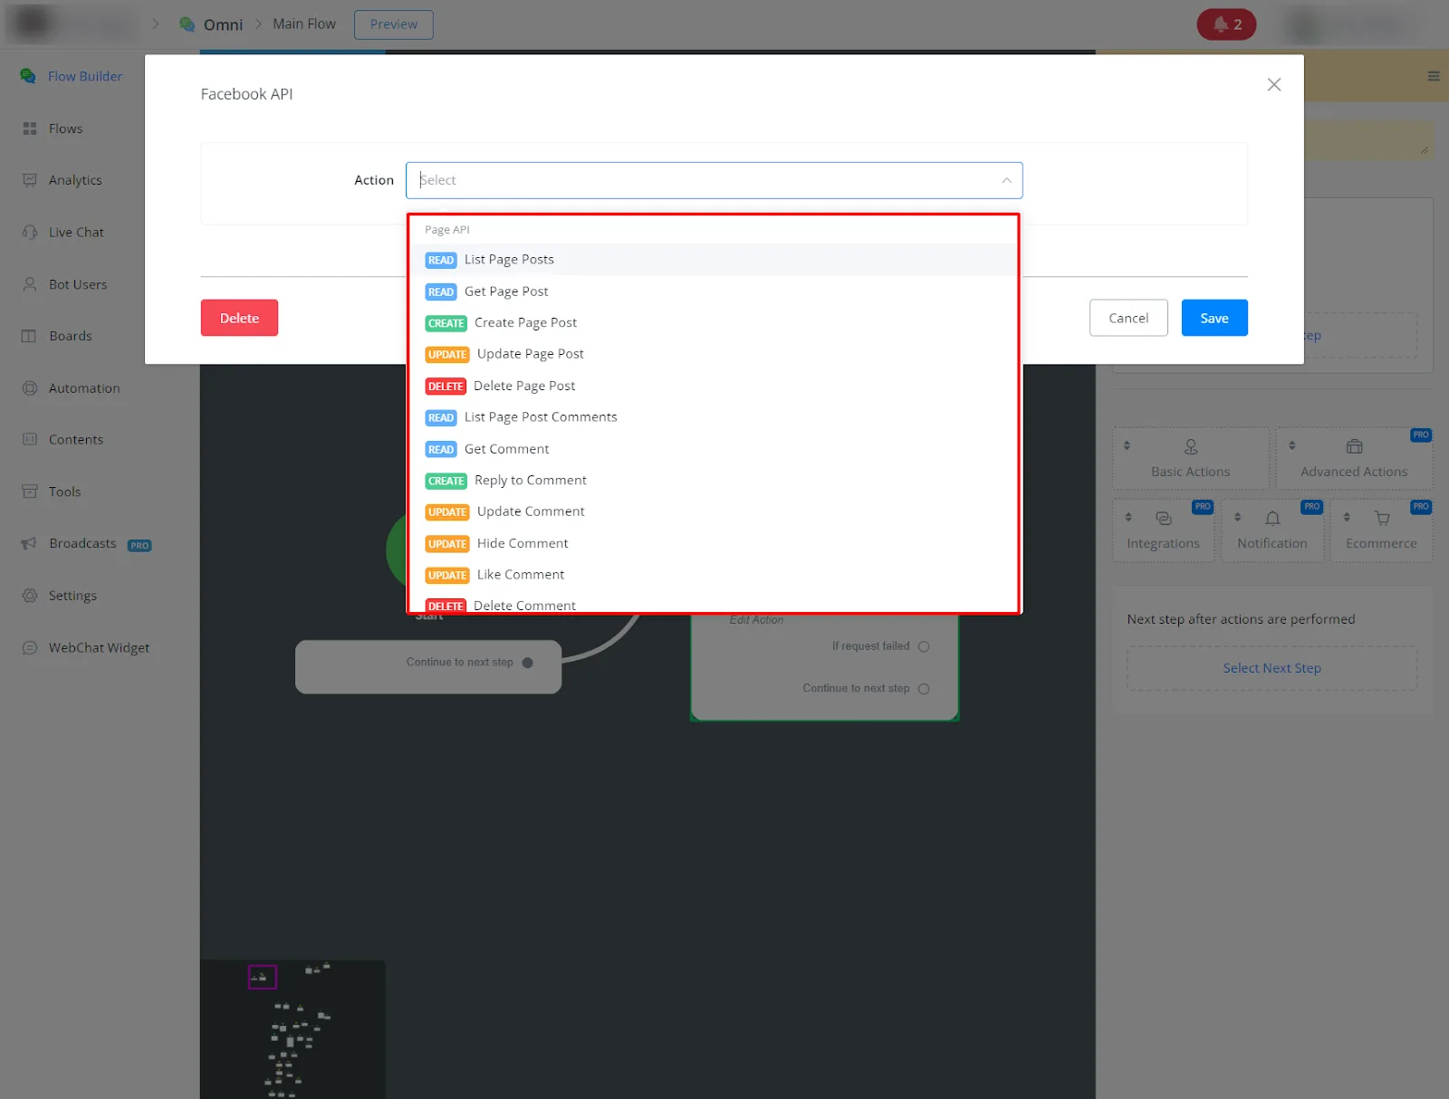Click the Bot Users person icon
Viewport: 1449px width, 1099px height.
(x=30, y=284)
